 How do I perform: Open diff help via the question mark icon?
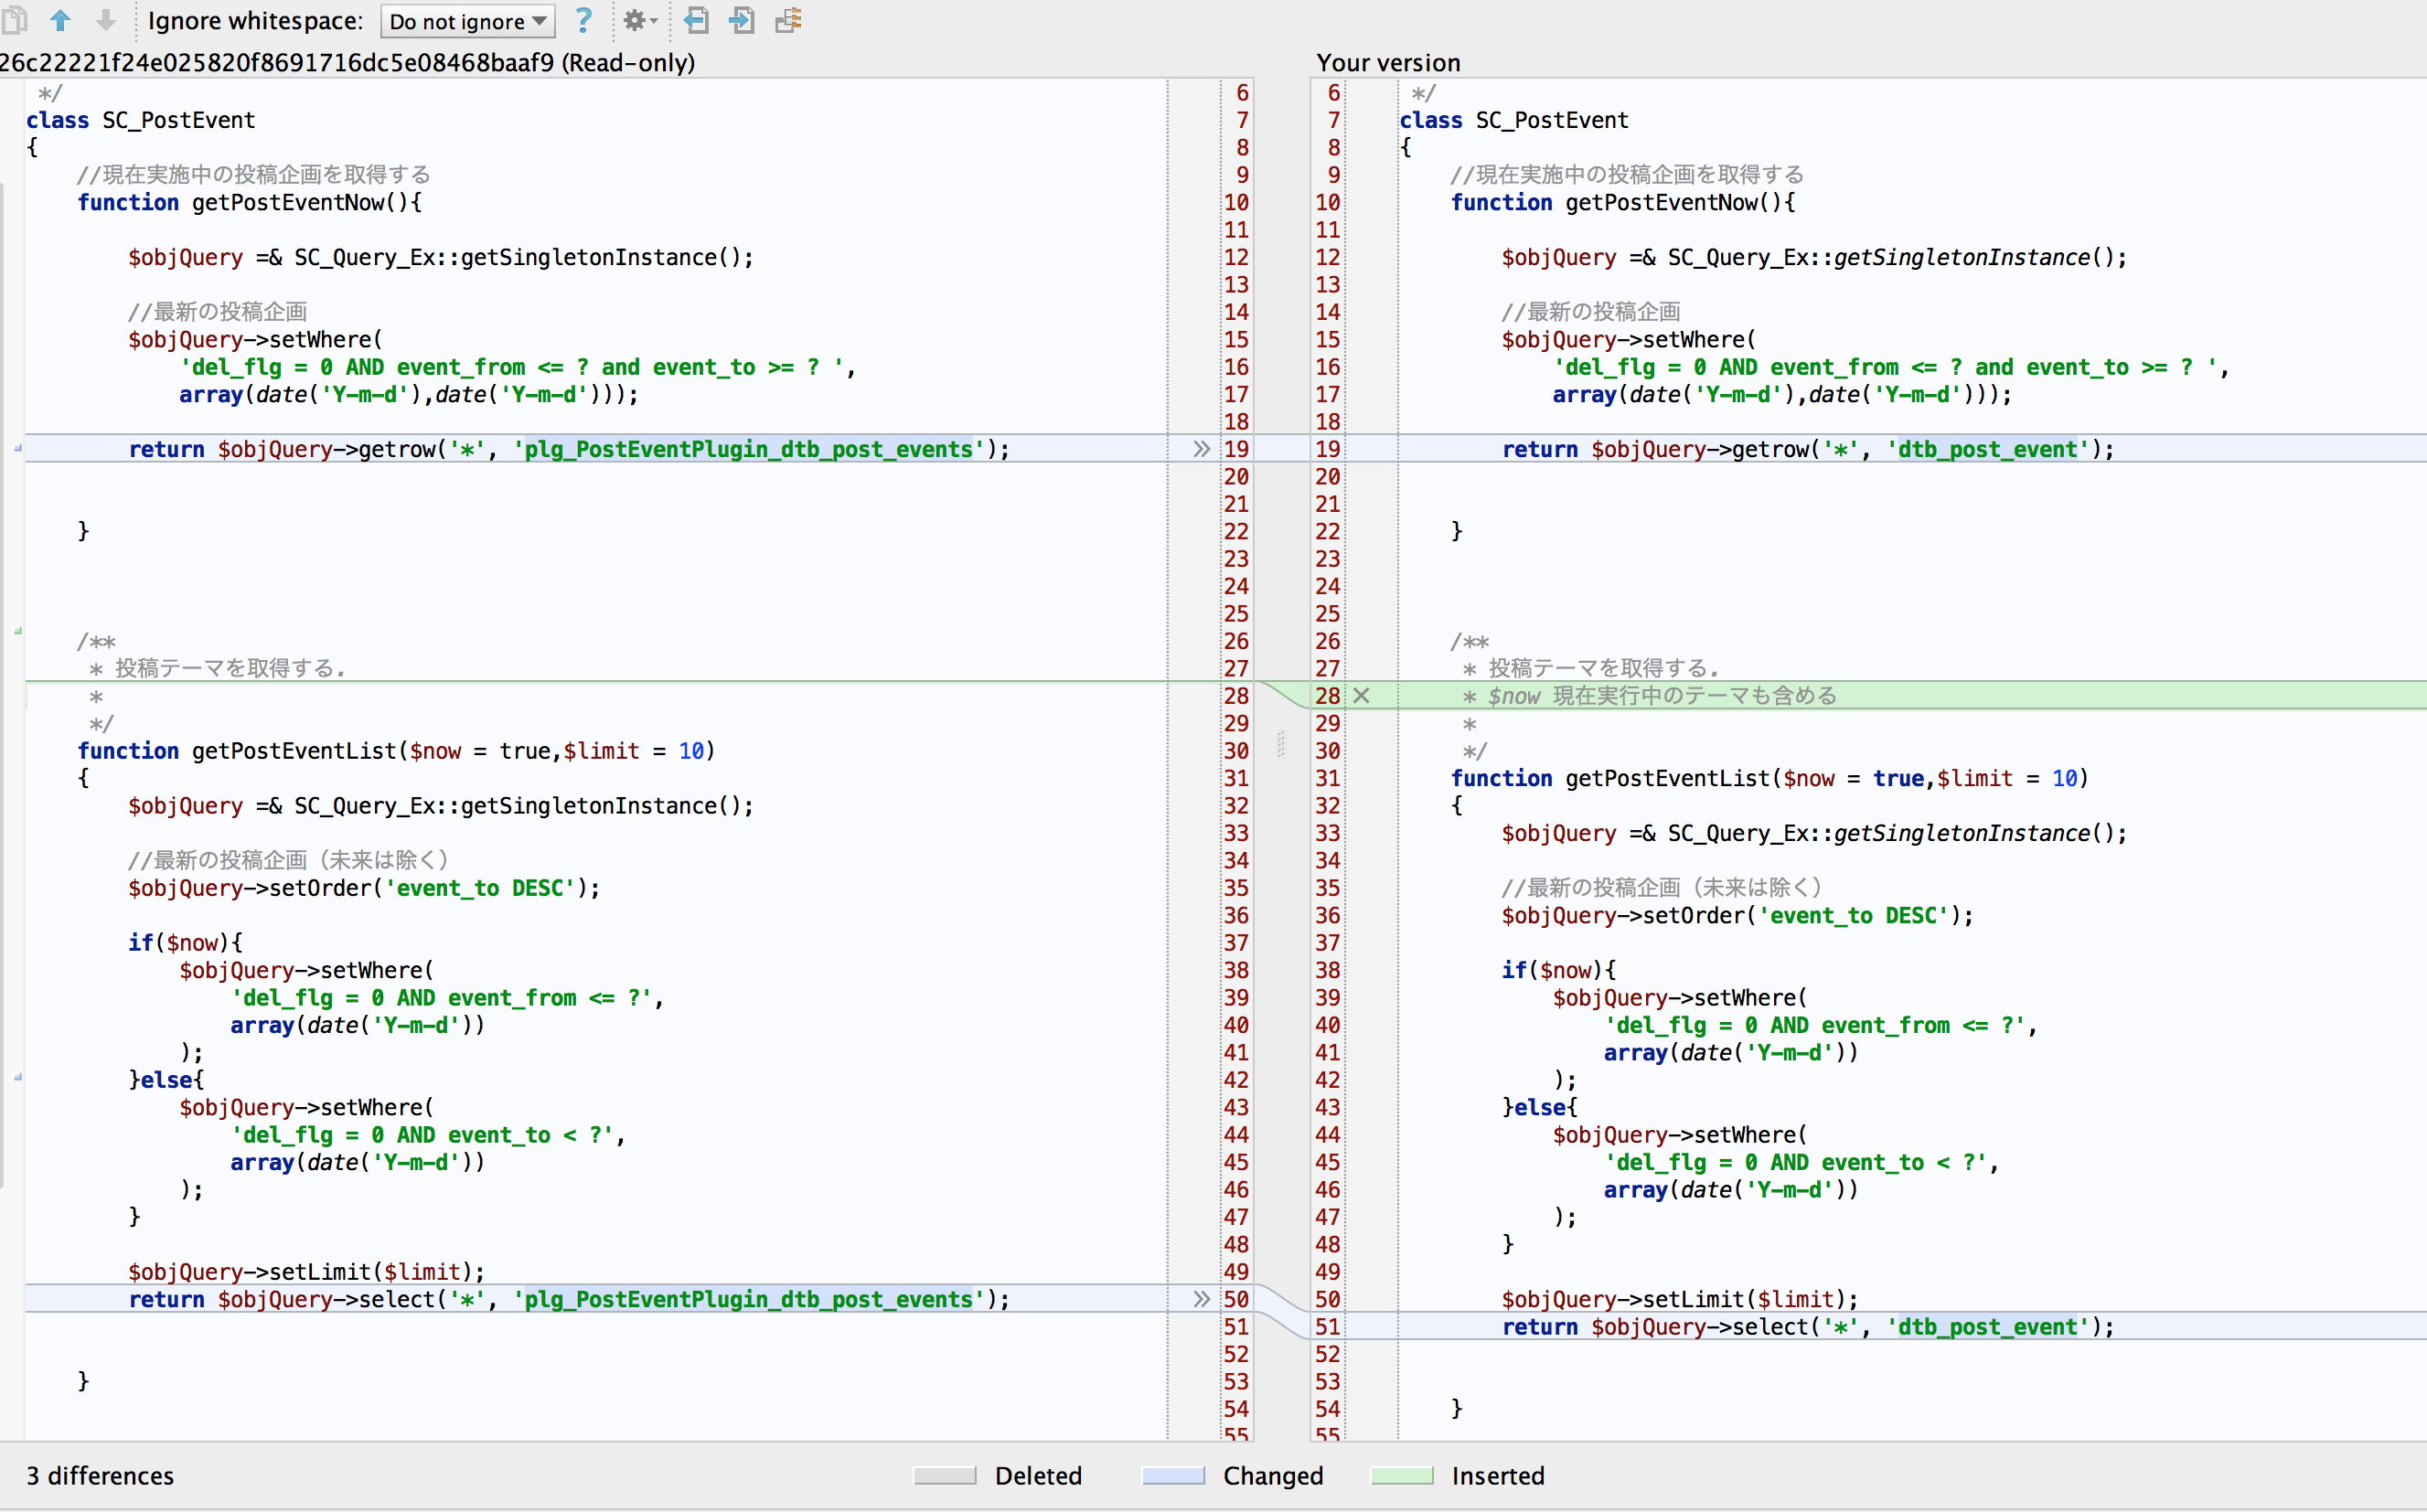tap(583, 20)
